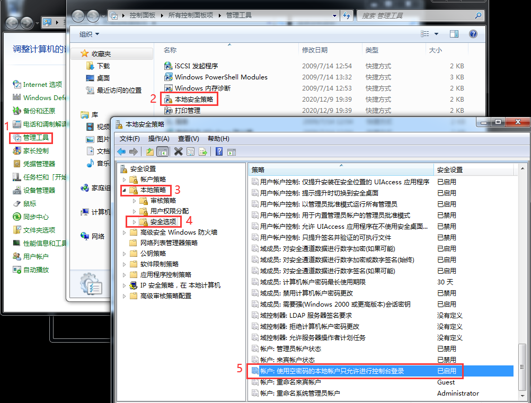Screen dimensions: 531x403
Task: Open Windows PowerShell Modules shortcut
Action: (221, 77)
